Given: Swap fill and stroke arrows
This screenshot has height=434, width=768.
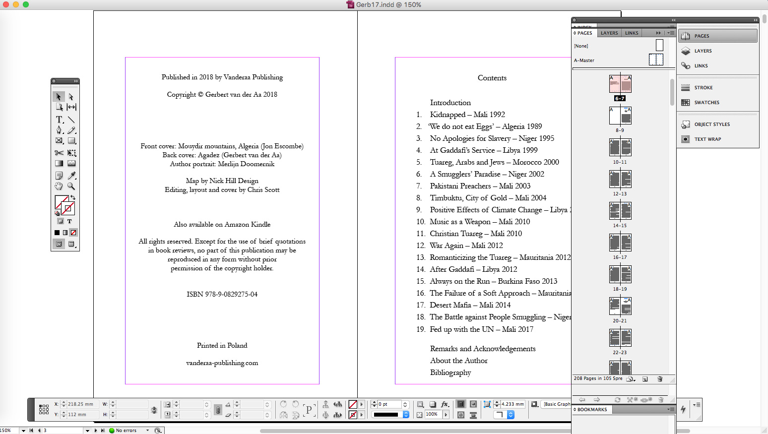Looking at the screenshot, I should (73, 197).
